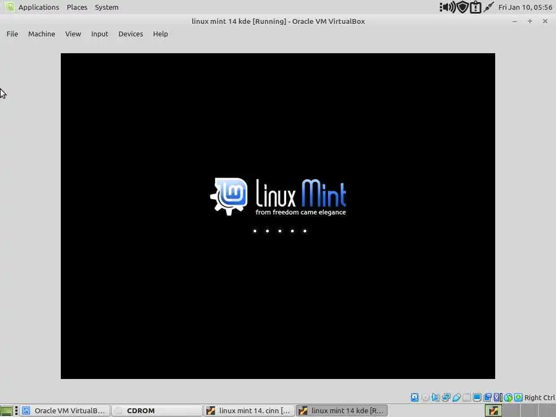Click the shield update manager tray icon
The image size is (556, 417).
point(463,7)
